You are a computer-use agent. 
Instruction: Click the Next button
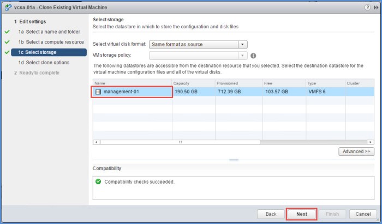pos(302,214)
